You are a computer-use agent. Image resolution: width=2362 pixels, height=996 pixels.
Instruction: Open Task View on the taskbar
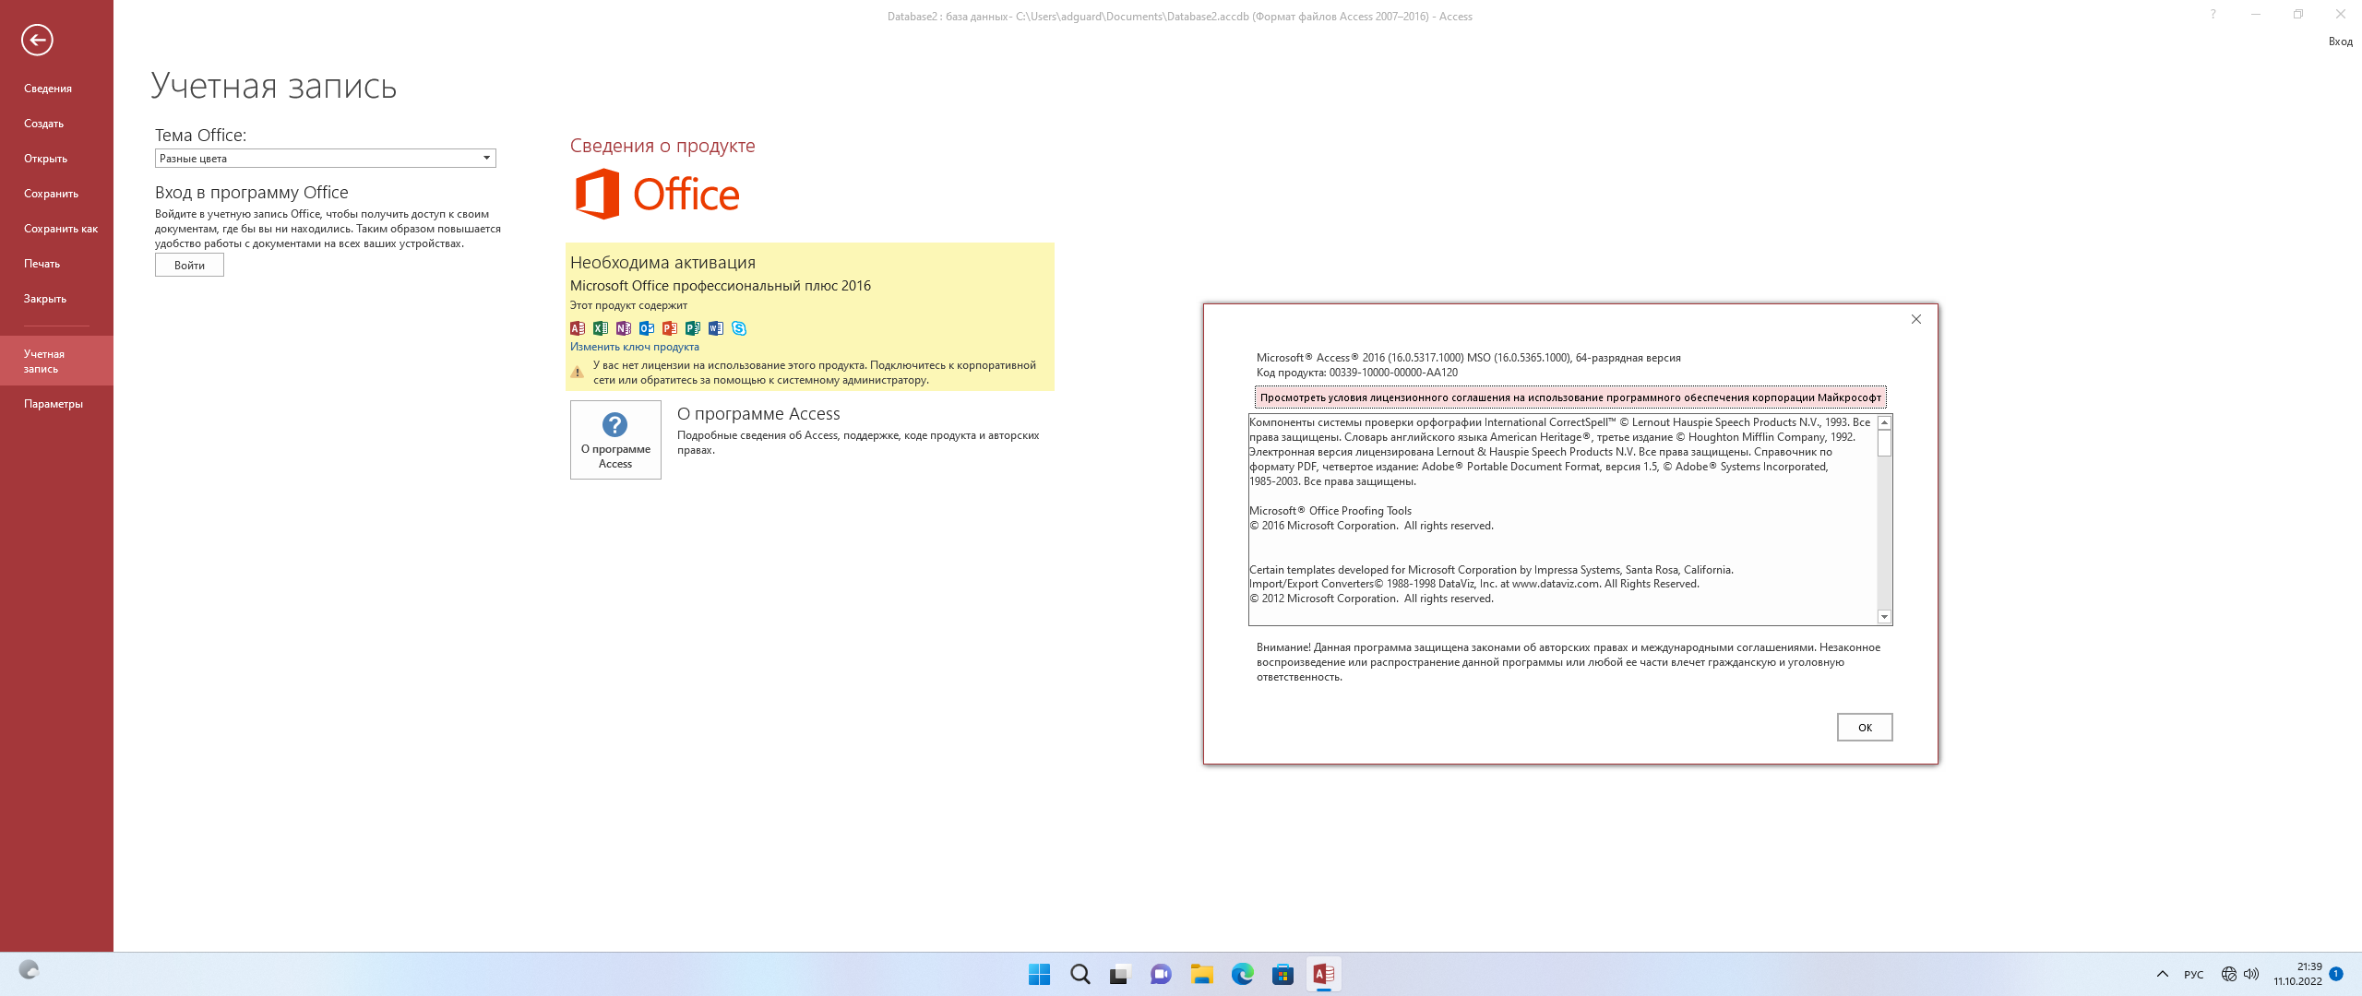tap(1120, 974)
